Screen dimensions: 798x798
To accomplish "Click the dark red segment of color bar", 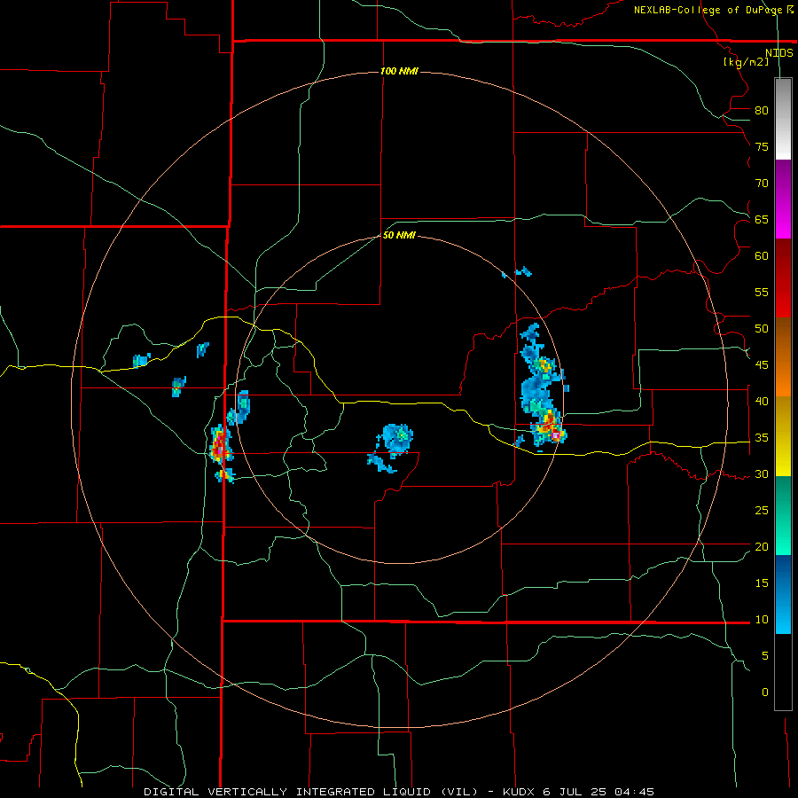I will click(783, 278).
